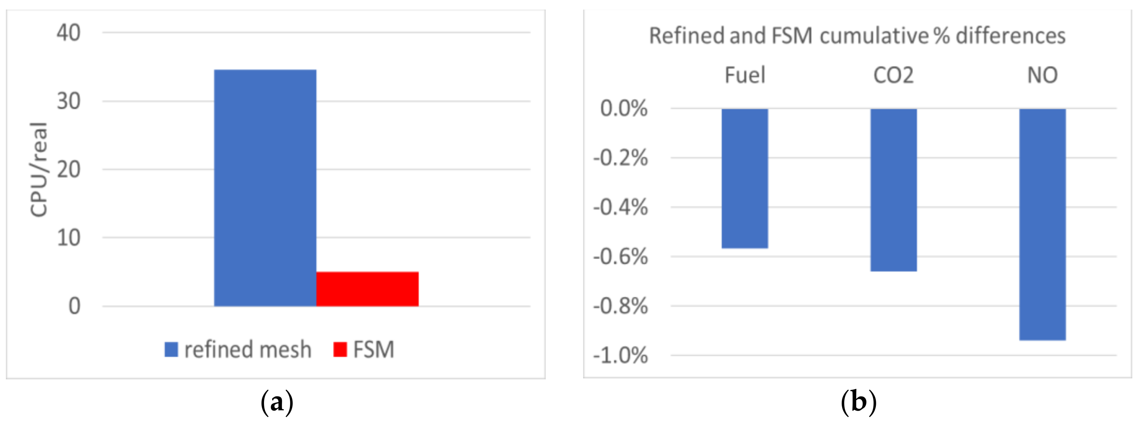This screenshot has width=1137, height=422.
Task: Select the red FSM bar
Action: [x=367, y=289]
